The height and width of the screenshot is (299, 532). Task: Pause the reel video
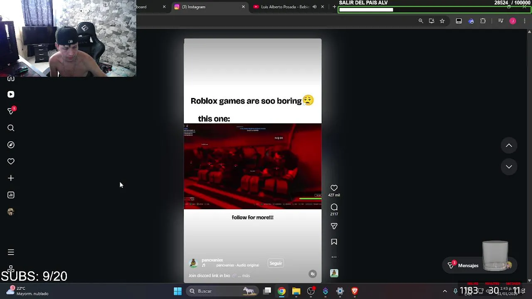[252, 161]
